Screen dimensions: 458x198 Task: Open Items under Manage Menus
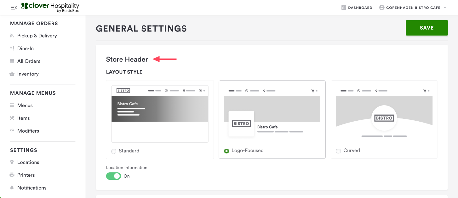(23, 118)
